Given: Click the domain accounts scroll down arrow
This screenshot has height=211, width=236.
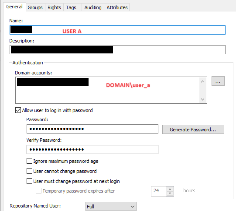Looking at the screenshot, I should point(202,99).
